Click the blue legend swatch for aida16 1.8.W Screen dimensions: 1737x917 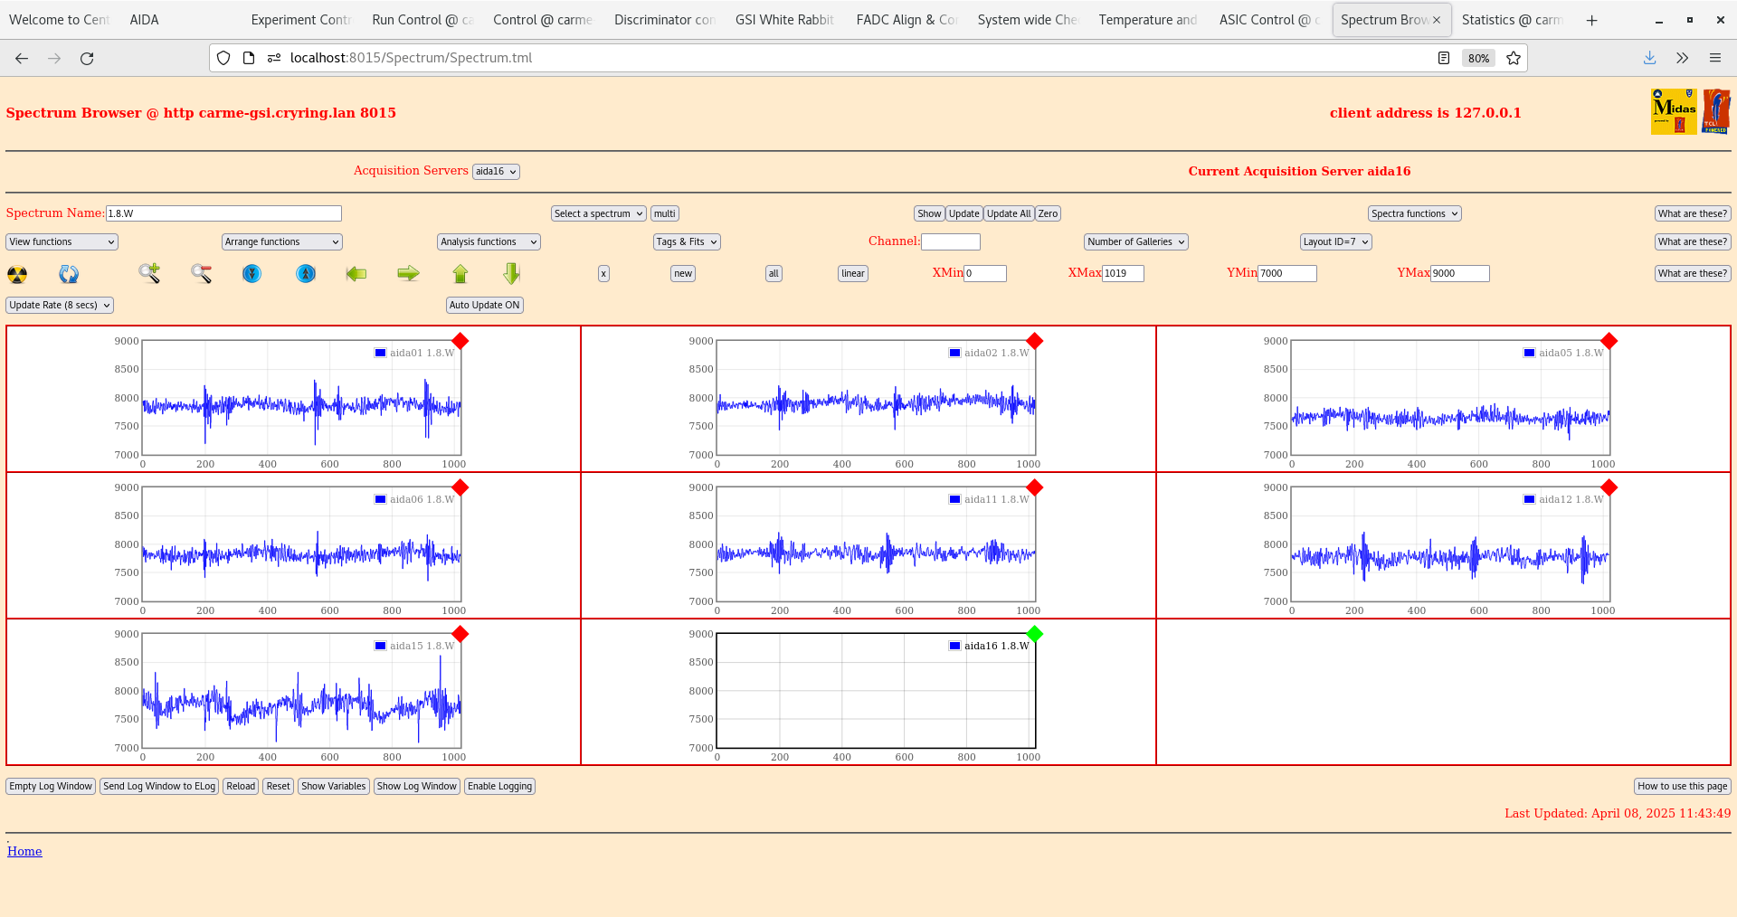pyautogui.click(x=955, y=647)
